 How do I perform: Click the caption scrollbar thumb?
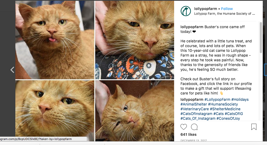[261, 37]
